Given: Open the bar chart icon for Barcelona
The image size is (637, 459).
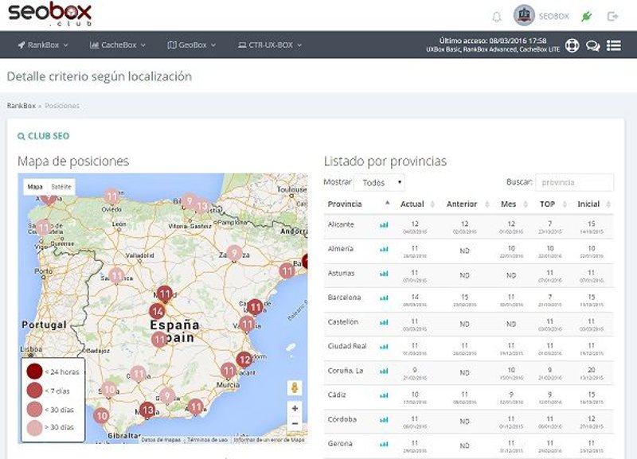Looking at the screenshot, I should click(384, 298).
